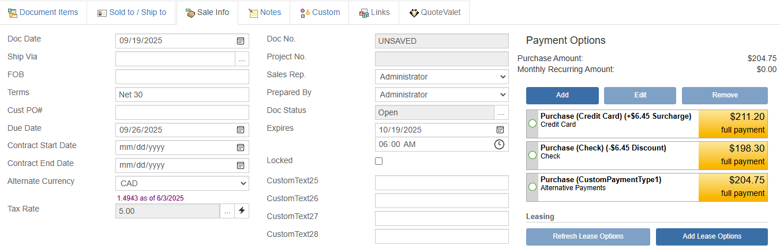This screenshot has height=249, width=780.
Task: Click the Ship Via ellipsis lookup button
Action: click(242, 59)
